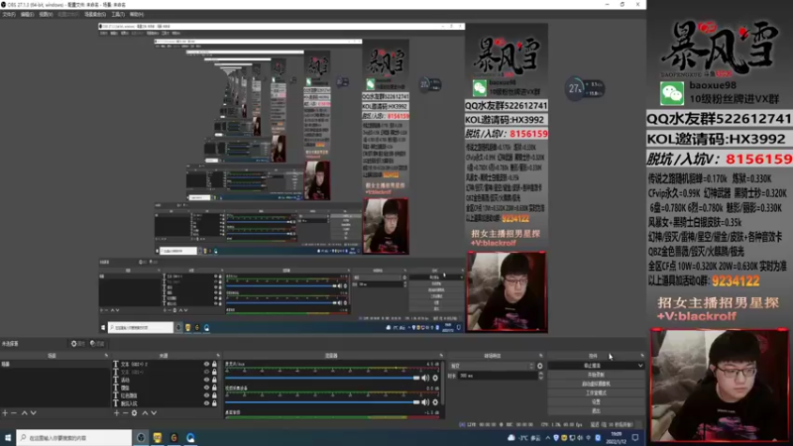Toggle the lock icon of the last source row

pos(214,403)
